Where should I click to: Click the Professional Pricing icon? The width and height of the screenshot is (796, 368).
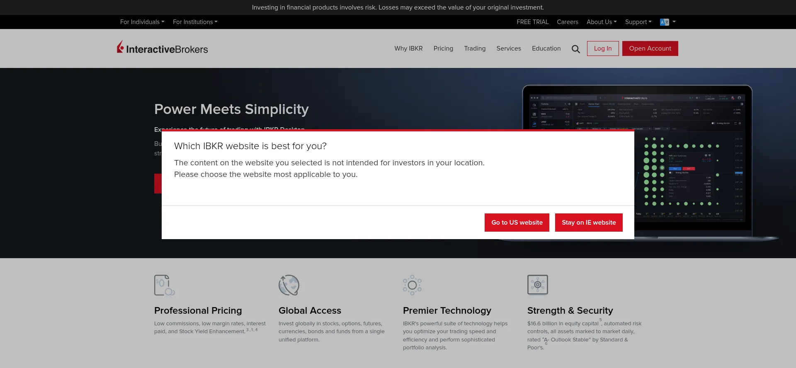[165, 285]
